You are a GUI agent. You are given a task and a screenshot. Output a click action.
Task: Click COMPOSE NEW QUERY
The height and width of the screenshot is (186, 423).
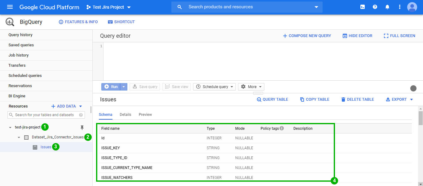click(x=307, y=36)
